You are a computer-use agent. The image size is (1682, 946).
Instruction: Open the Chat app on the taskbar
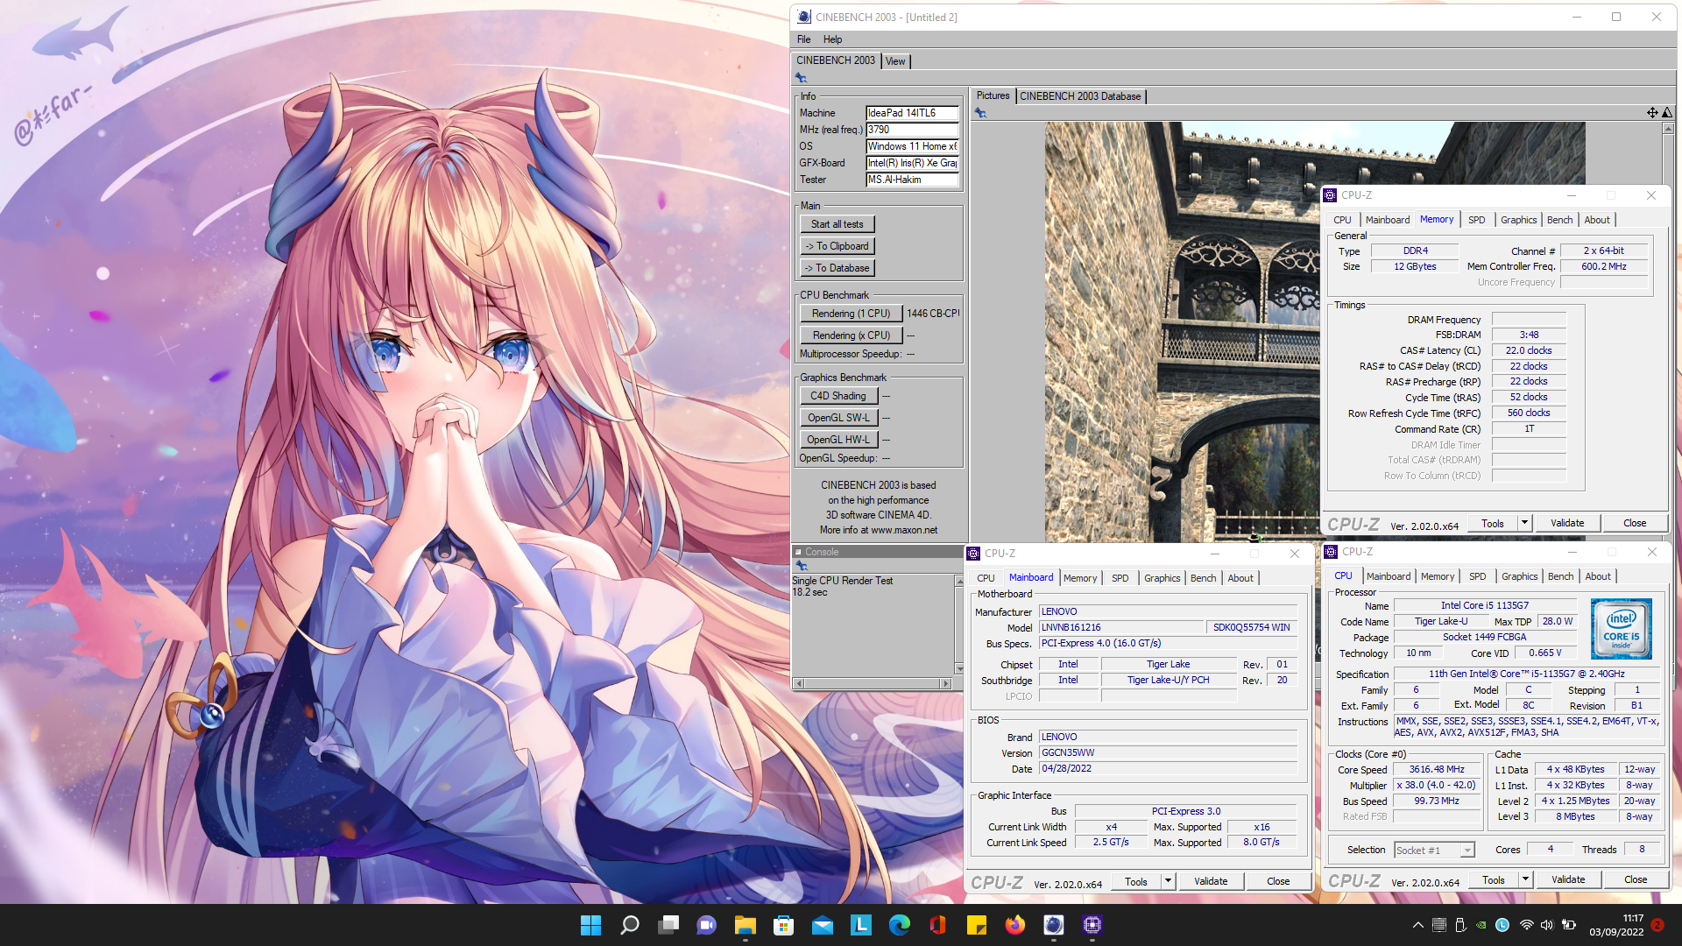[706, 925]
